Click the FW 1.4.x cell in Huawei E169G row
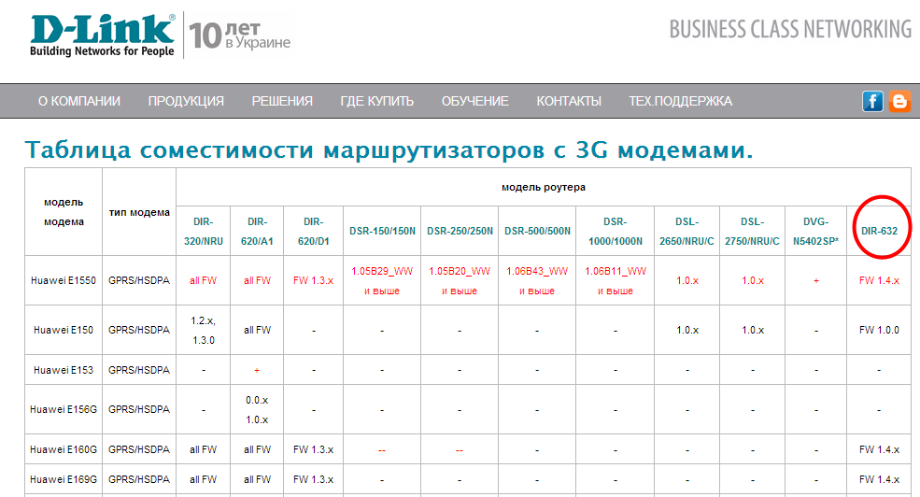The height and width of the screenshot is (497, 920). point(879,479)
